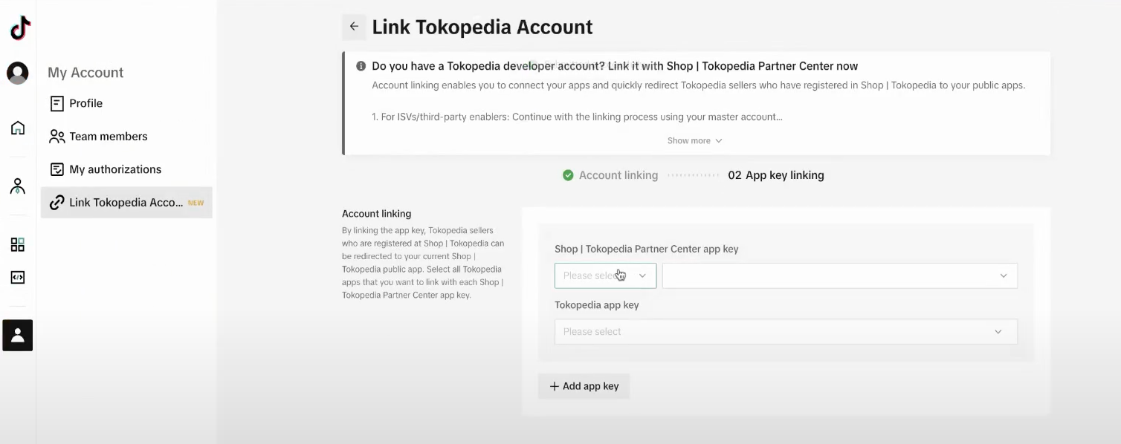Open the partner person icon in sidebar
Screen dimensions: 1121x444
[x=18, y=186]
